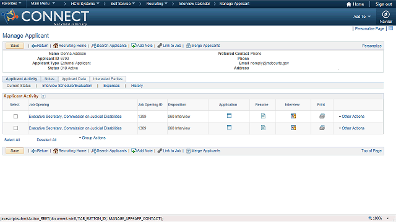Click the Disposition column header
The width and height of the screenshot is (396, 222).
pos(177,104)
